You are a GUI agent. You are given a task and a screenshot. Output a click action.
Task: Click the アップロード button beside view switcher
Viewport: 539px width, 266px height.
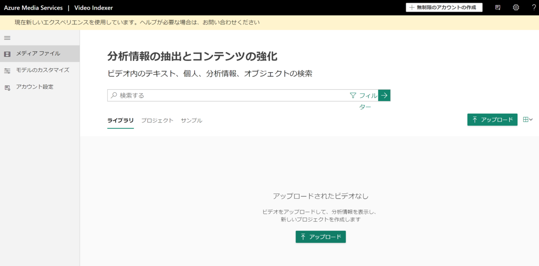(x=492, y=120)
